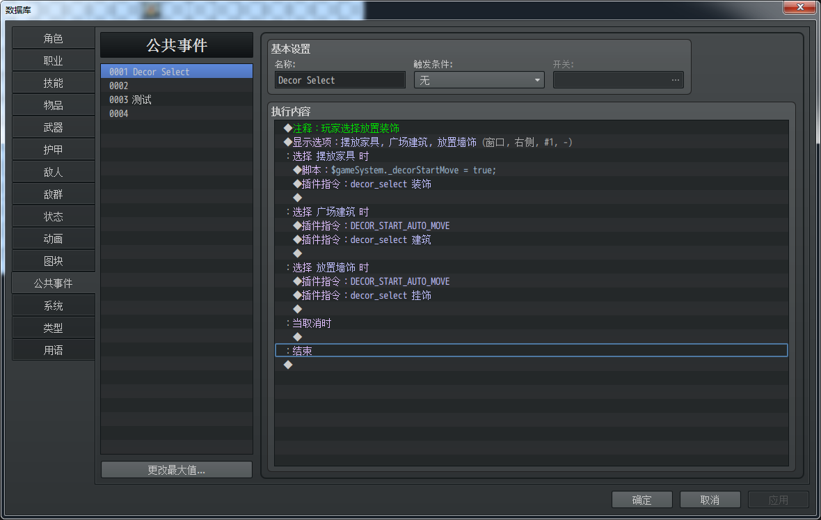This screenshot has height=520, width=821.
Task: Select the 公共事件 tab
Action: coord(54,283)
